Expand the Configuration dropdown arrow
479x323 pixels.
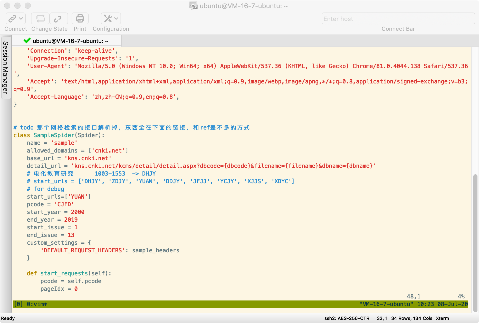(x=116, y=18)
